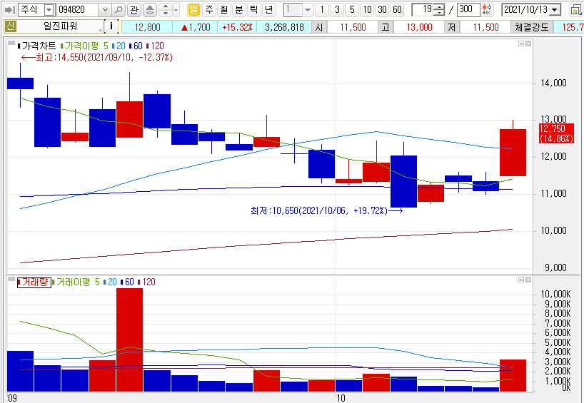
Task: Click the total bars field 300
Action: [468, 10]
